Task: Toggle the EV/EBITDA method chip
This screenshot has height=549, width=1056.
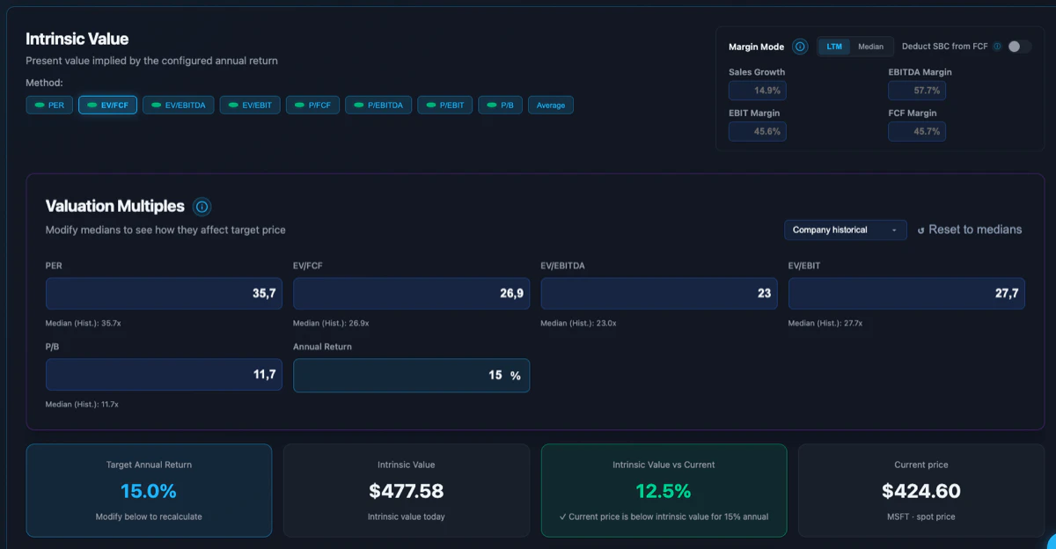Action: tap(179, 106)
